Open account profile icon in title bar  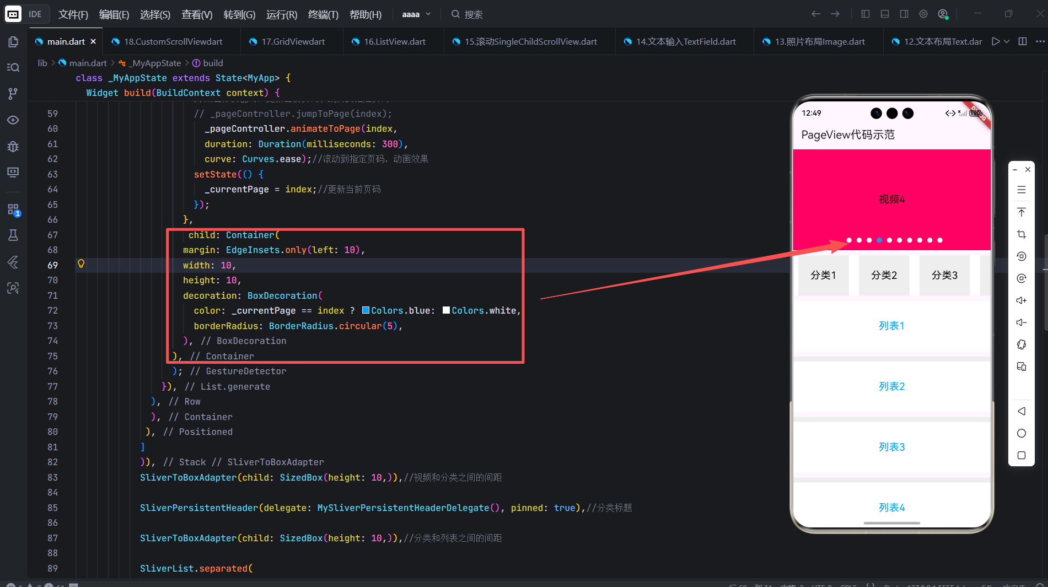click(x=943, y=14)
